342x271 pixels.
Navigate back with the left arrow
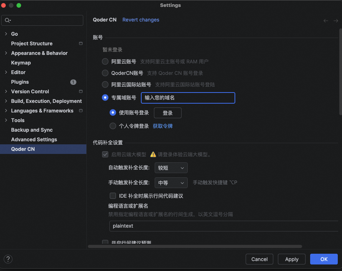(325, 21)
